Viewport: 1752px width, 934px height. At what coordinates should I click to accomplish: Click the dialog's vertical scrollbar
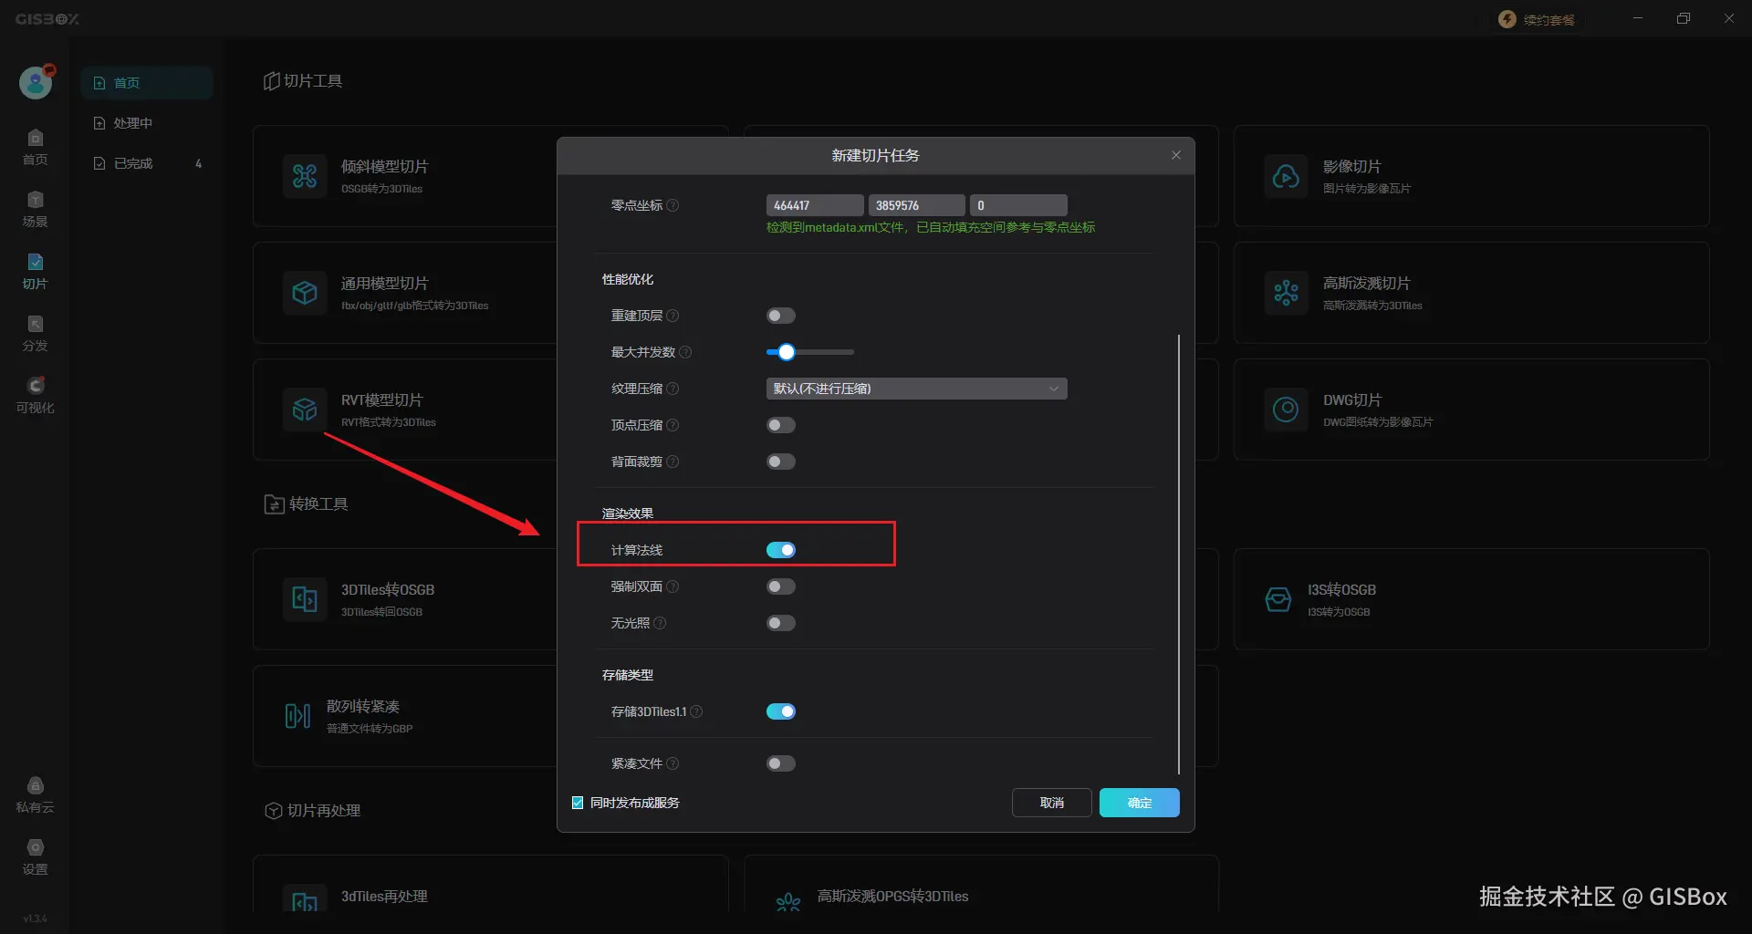click(1179, 555)
